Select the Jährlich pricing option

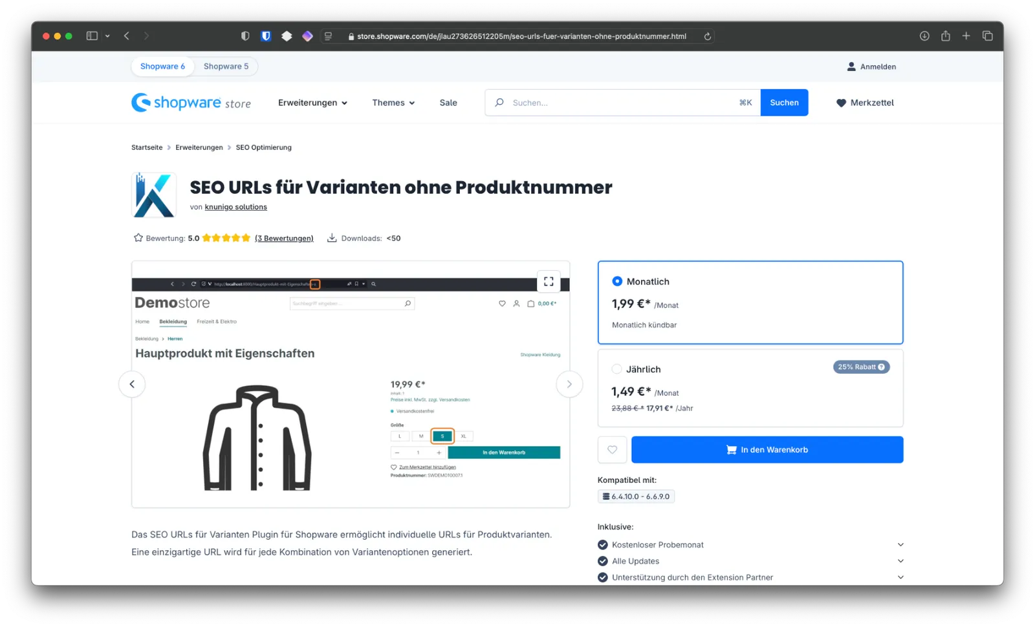point(616,368)
